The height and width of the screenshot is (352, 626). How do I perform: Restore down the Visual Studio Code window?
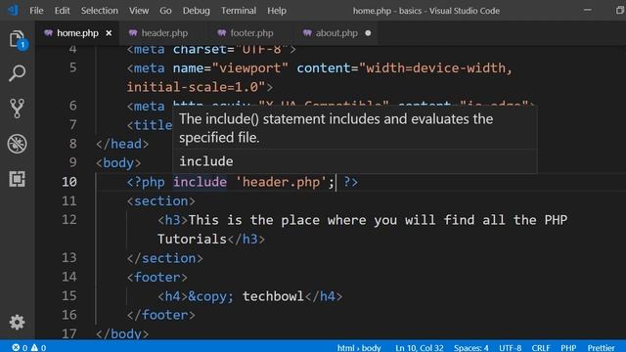[620, 11]
